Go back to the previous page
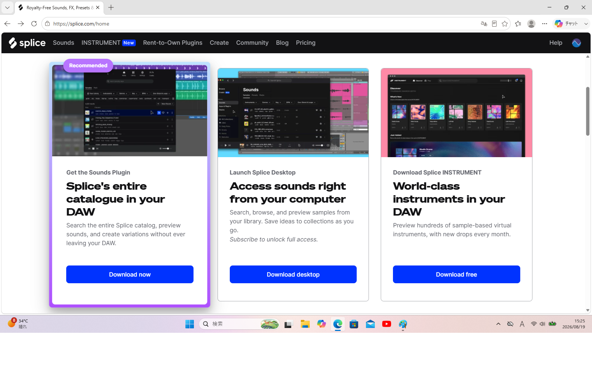 7,24
